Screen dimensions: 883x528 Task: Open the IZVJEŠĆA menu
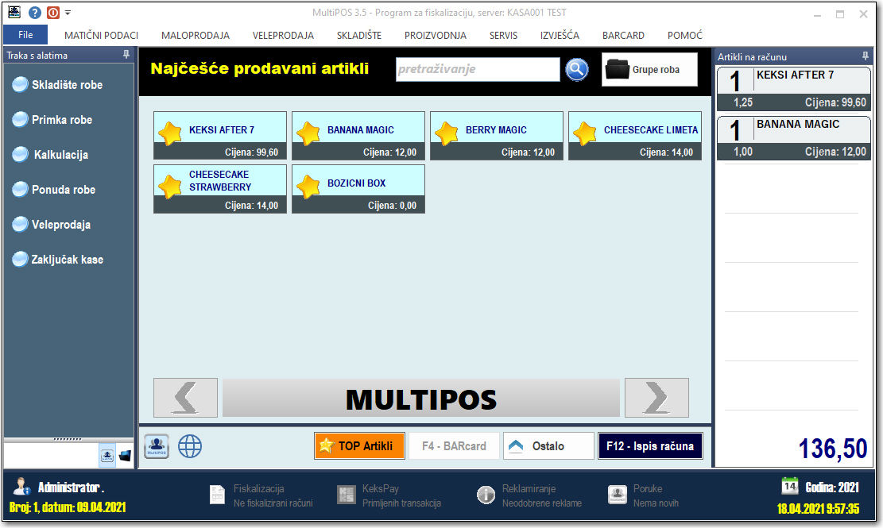[560, 36]
